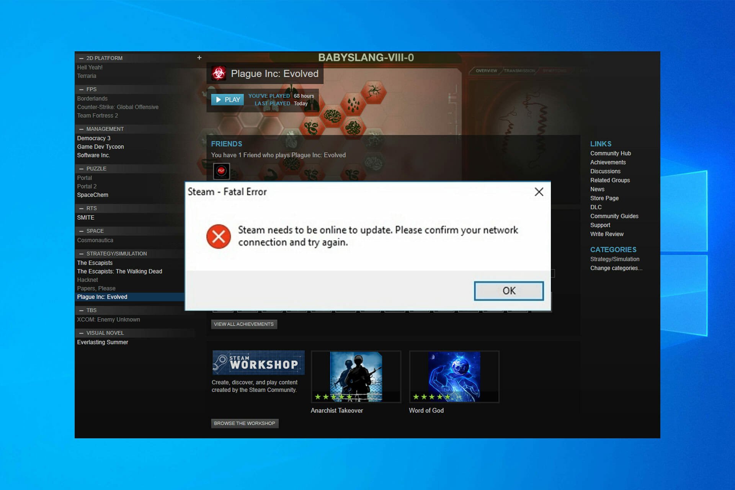Click the plus icon to add category
Viewport: 735px width, 490px height.
point(199,58)
